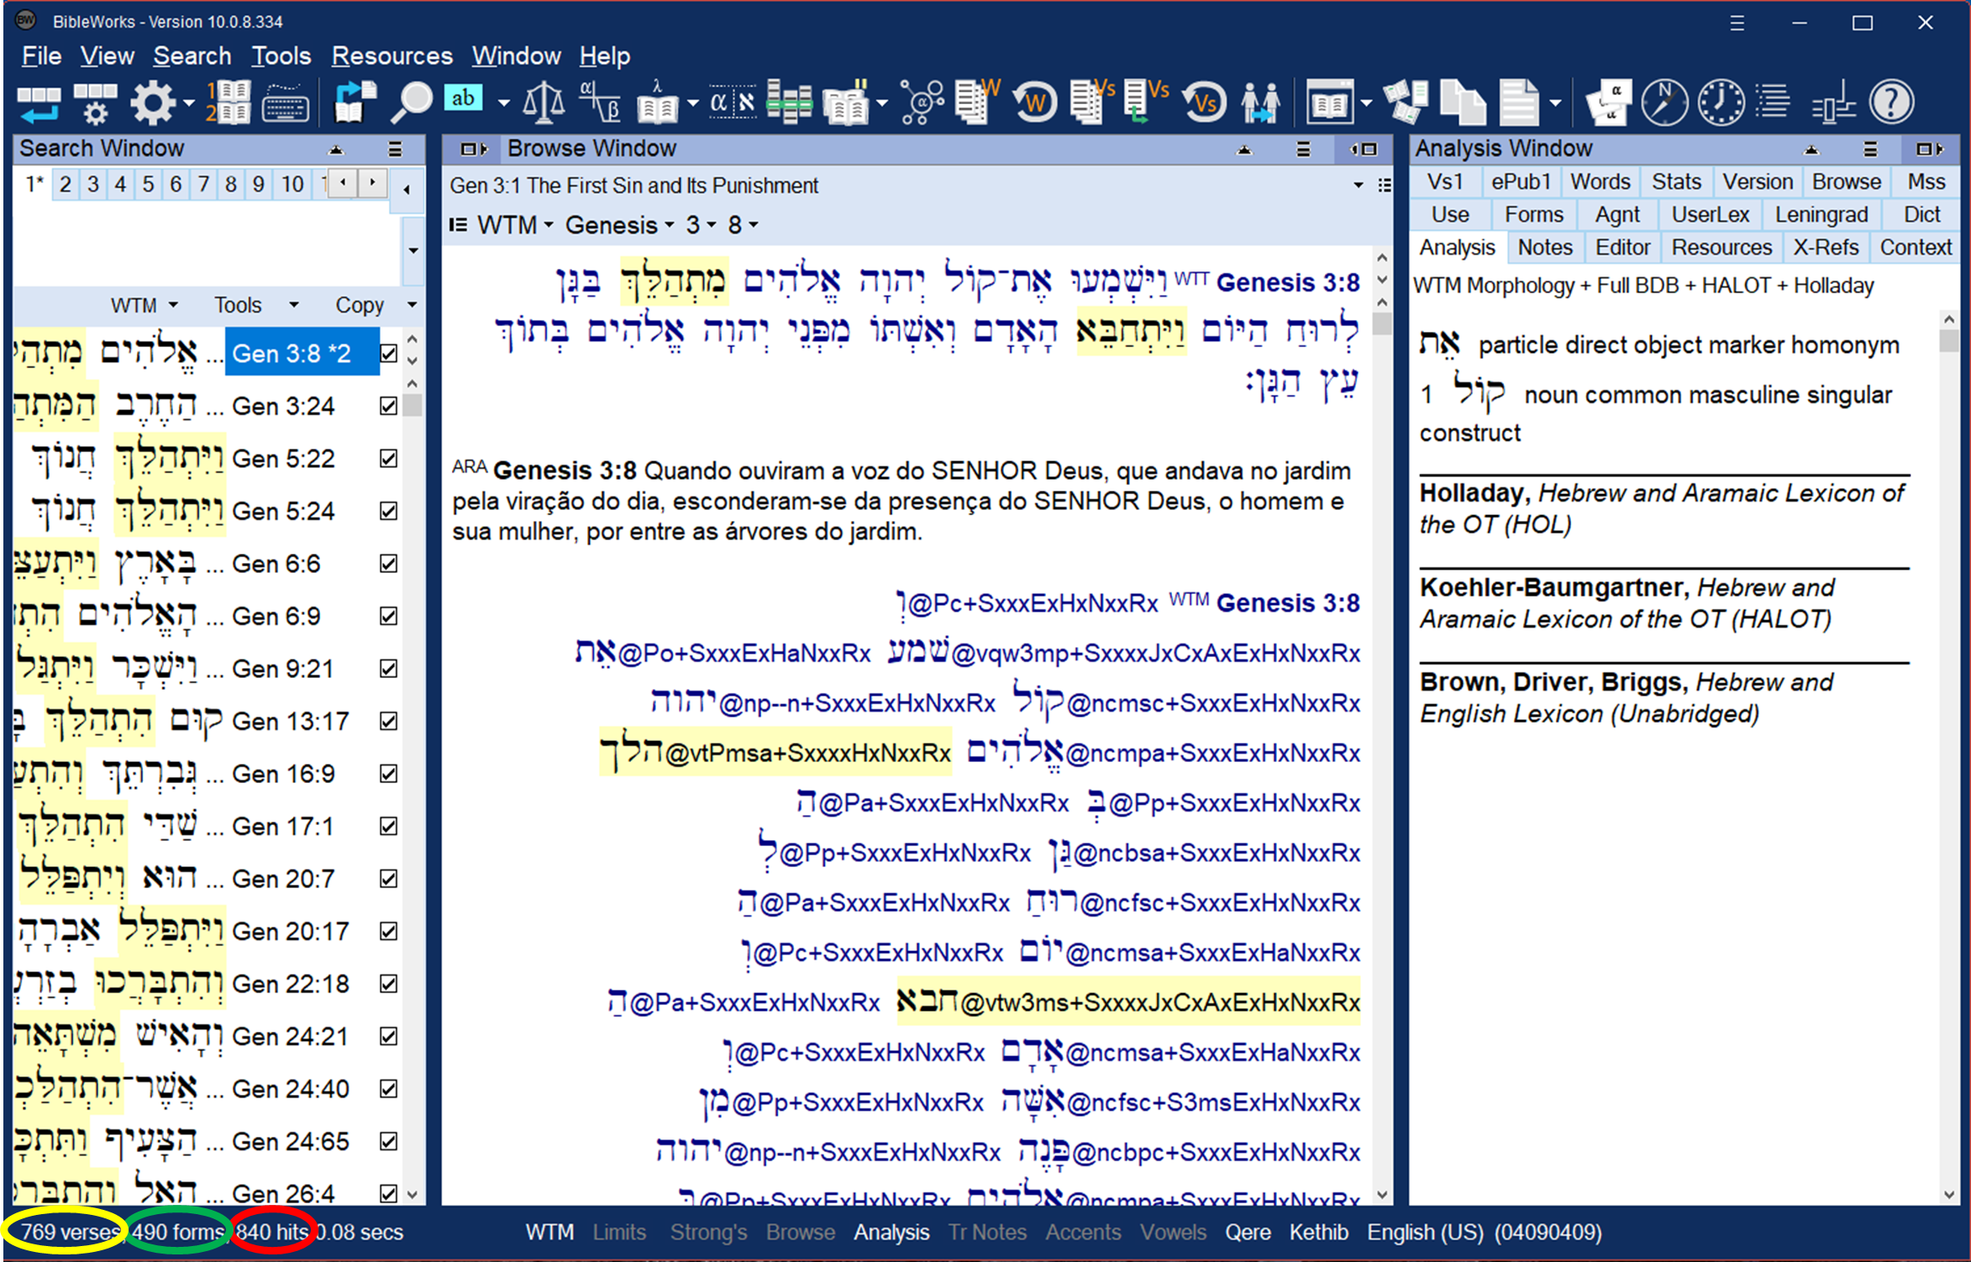
Task: Click the network graph toolbar icon
Action: coord(922,103)
